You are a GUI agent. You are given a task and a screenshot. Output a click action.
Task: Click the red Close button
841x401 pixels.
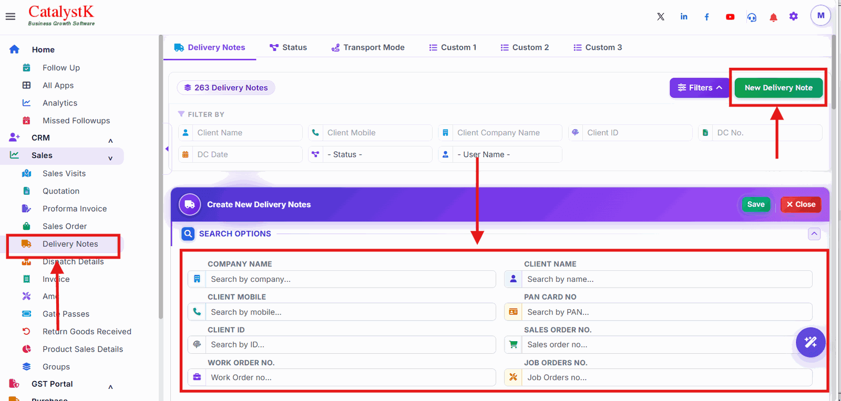[801, 204]
